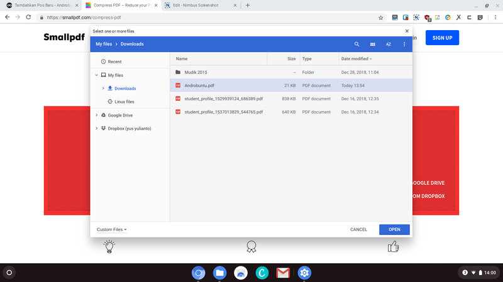Screen dimensions: 503x282
Task: Switch to Compress PDF tab
Action: pos(121,6)
